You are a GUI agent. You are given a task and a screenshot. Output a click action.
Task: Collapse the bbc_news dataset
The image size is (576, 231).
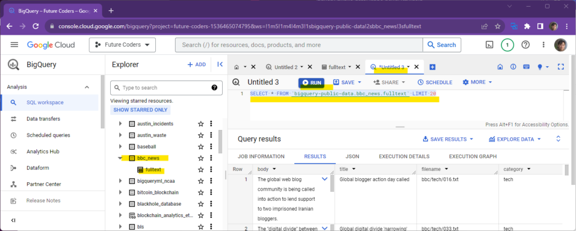120,158
